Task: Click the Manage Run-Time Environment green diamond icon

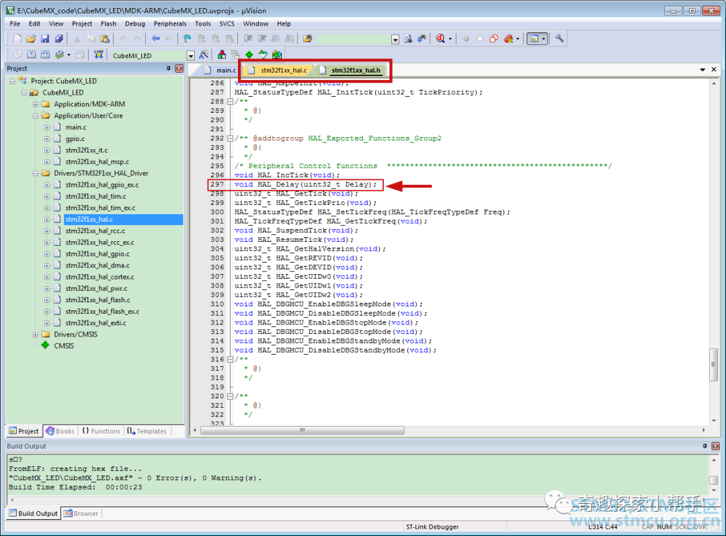Action: (x=249, y=55)
